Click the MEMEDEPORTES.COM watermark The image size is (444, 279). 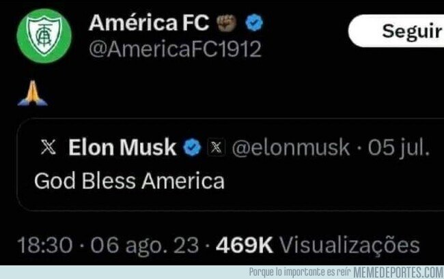click(398, 272)
